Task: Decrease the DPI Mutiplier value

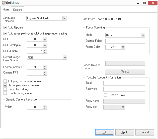Action: [x=45, y=52]
